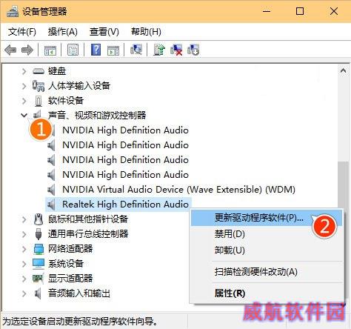The height and width of the screenshot is (329, 351).
Task: Toggle the show/hide console tree toolbar icon
Action: coord(50,50)
